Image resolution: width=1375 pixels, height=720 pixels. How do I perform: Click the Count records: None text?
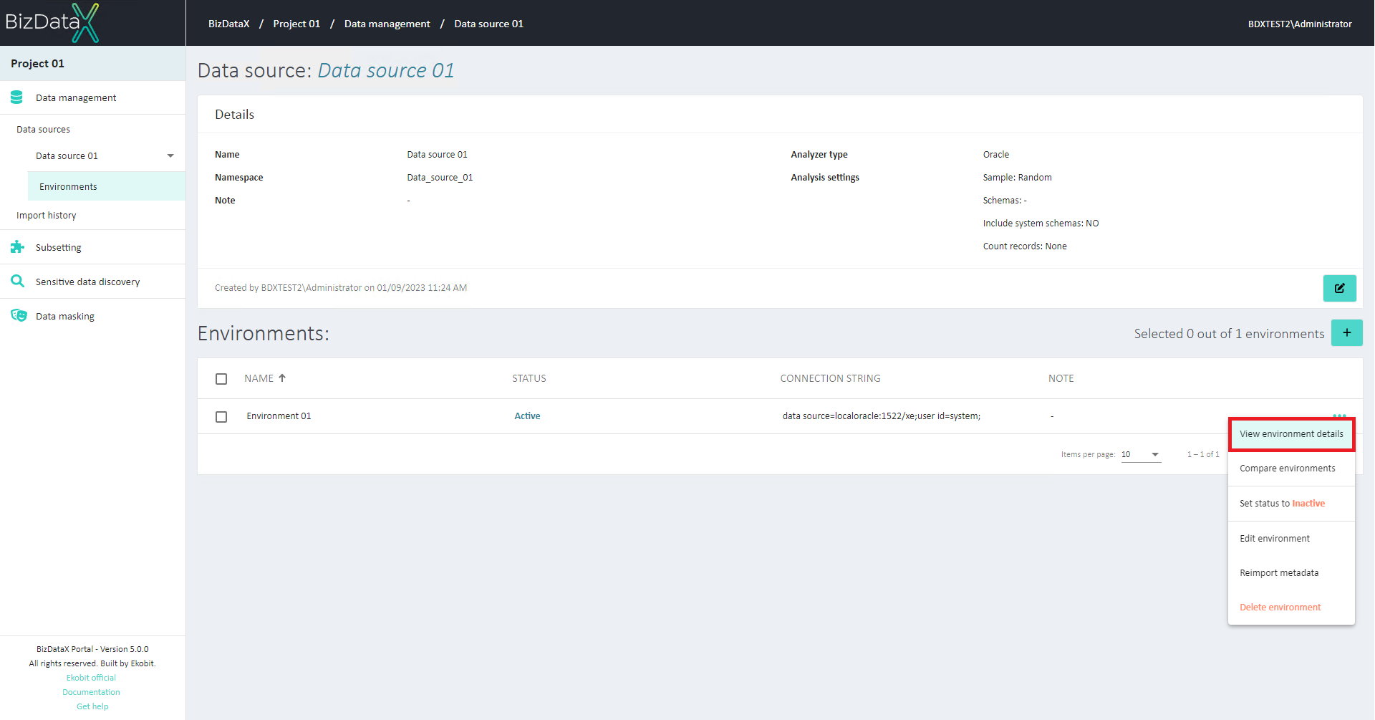coord(1025,246)
